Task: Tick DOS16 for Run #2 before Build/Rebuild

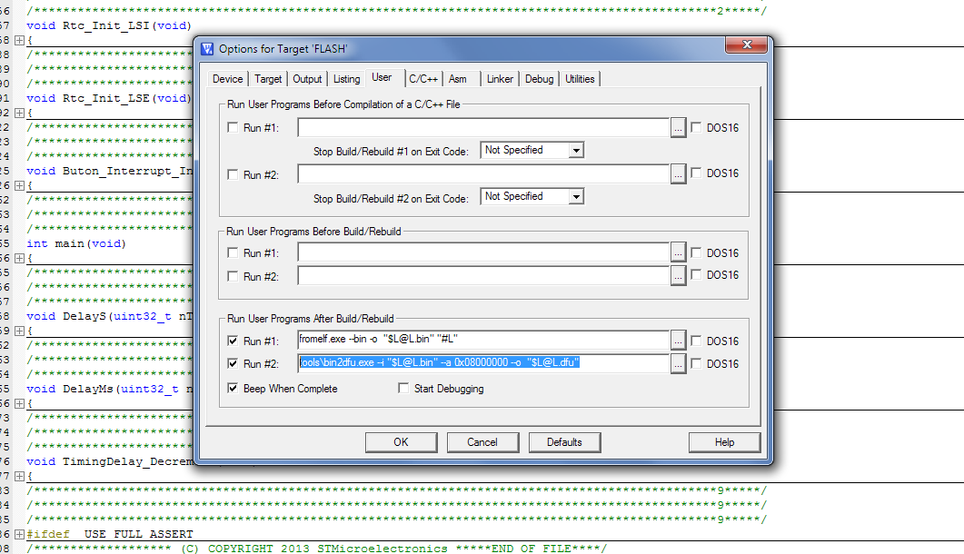Action: (x=696, y=275)
